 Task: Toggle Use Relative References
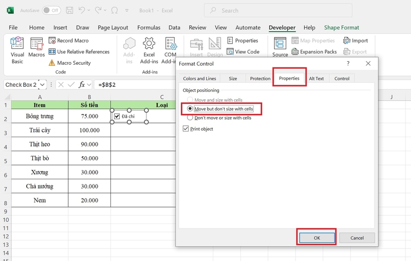point(79,51)
